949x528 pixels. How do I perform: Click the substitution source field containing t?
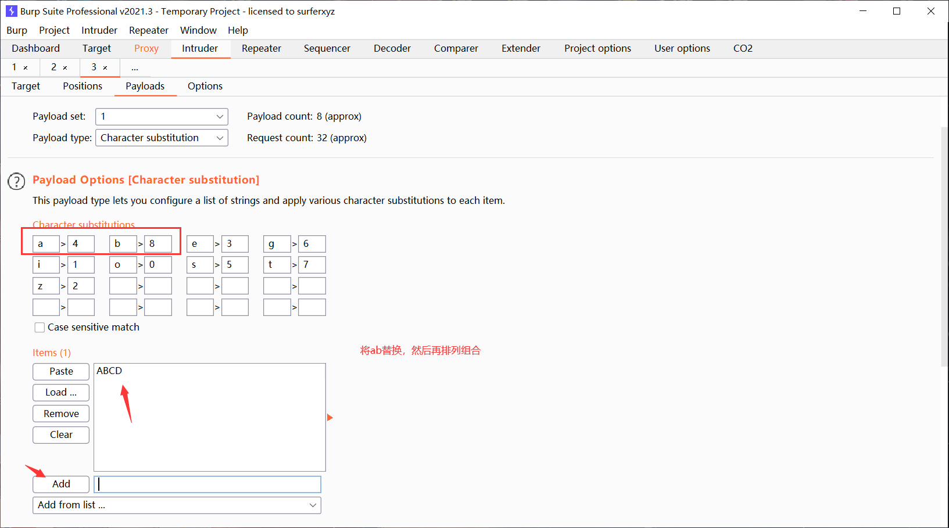[x=277, y=265]
